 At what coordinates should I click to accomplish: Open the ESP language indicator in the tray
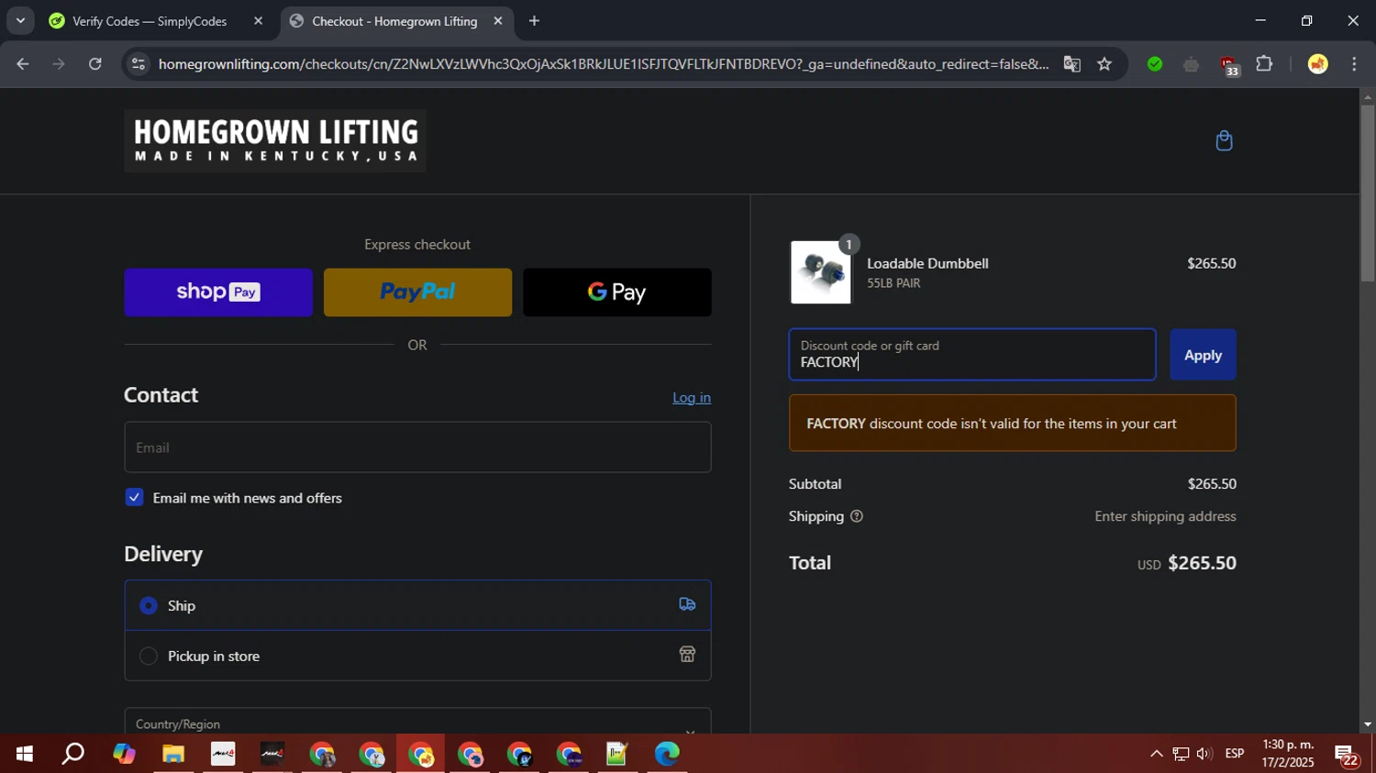click(x=1235, y=754)
